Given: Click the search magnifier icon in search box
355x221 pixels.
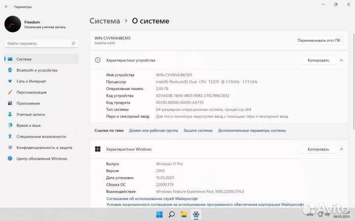Looking at the screenshot, I should 73,43.
